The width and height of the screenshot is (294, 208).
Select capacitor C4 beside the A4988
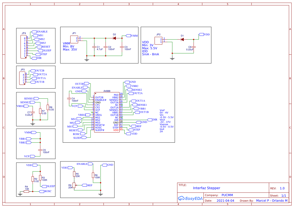(69, 99)
